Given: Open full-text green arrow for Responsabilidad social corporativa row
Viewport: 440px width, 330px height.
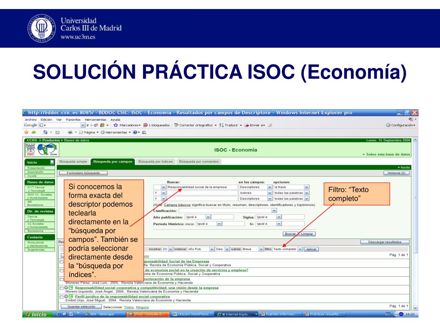Looking at the screenshot, I should pos(71,287).
